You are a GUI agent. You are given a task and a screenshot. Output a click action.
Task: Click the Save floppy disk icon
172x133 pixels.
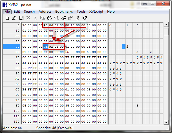pyautogui.click(x=21, y=18)
